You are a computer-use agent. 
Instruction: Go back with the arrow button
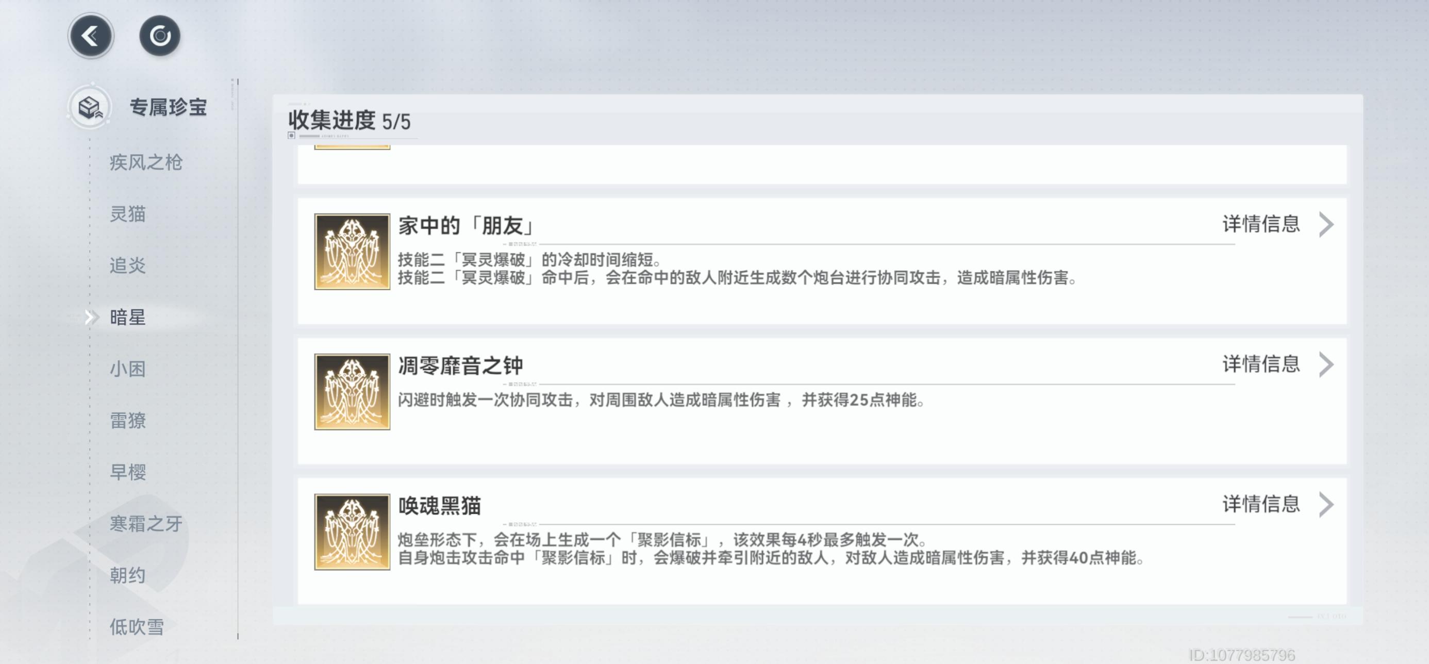point(90,36)
